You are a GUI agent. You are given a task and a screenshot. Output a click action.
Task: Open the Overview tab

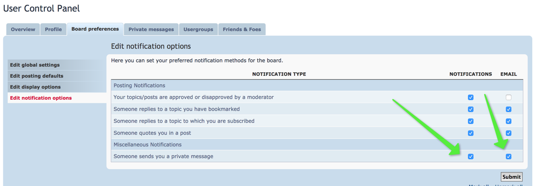click(23, 29)
